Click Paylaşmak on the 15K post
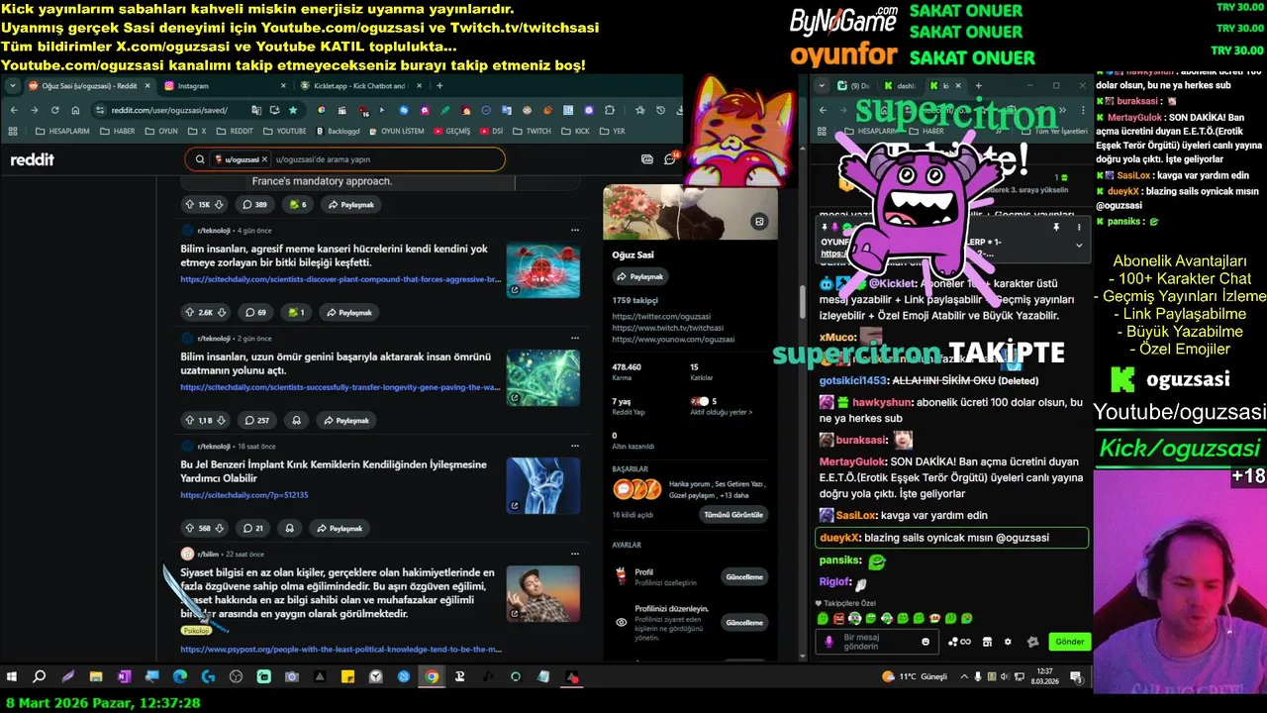Image resolution: width=1267 pixels, height=713 pixels. (350, 204)
